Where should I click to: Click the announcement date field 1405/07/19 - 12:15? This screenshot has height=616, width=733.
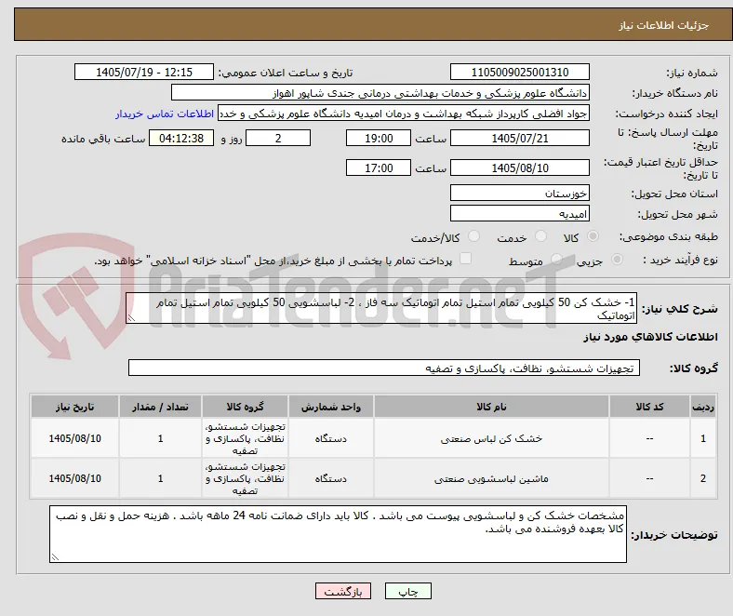pyautogui.click(x=144, y=72)
